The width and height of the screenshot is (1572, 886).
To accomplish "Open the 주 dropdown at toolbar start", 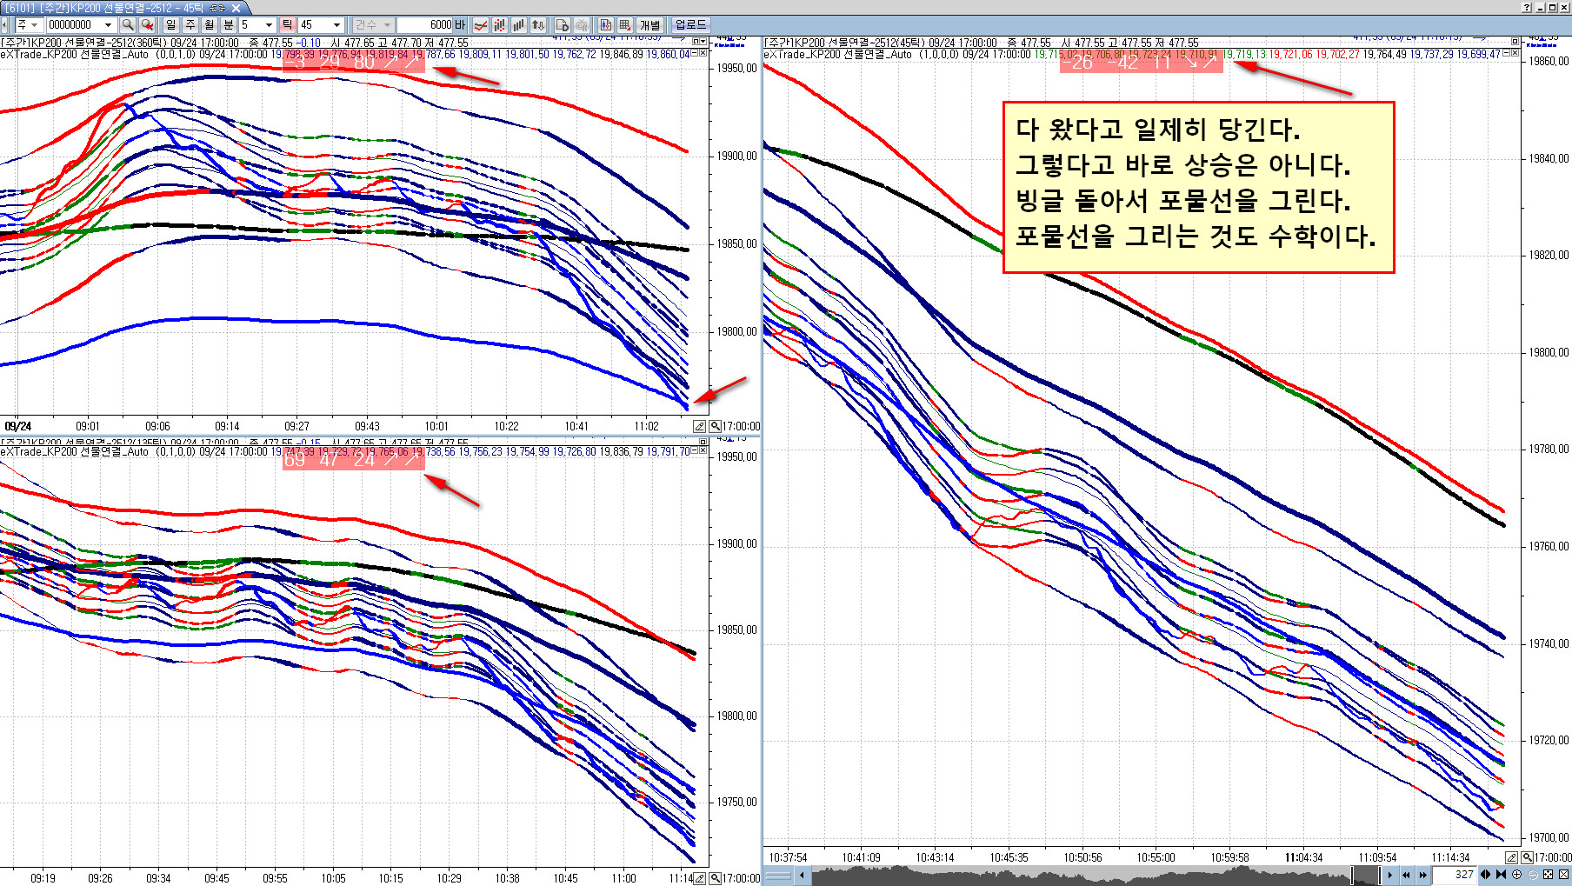I will [x=27, y=25].
